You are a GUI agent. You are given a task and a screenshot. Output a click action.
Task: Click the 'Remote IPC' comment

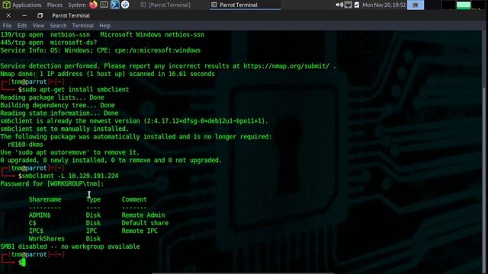(x=140, y=231)
